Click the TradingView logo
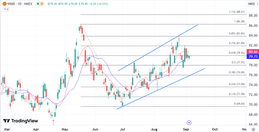Screen dimensions: 259x132 click(21, 121)
